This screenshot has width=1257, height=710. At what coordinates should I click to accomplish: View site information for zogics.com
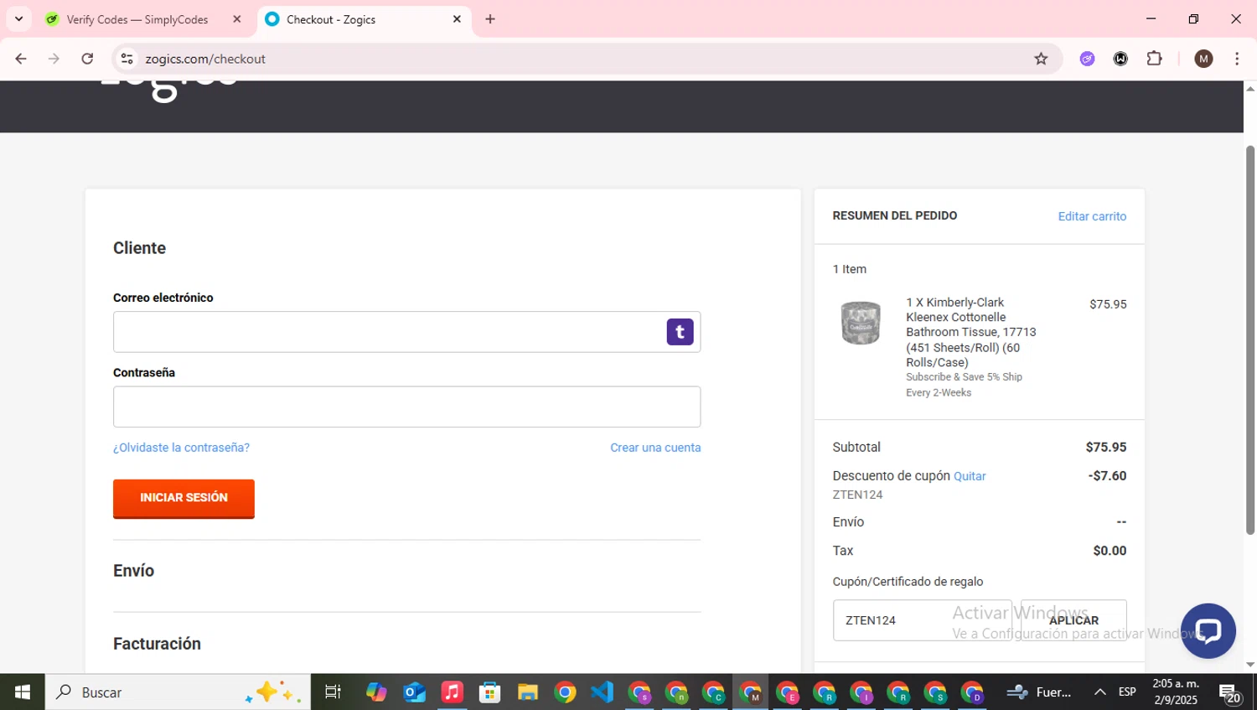[x=127, y=59]
